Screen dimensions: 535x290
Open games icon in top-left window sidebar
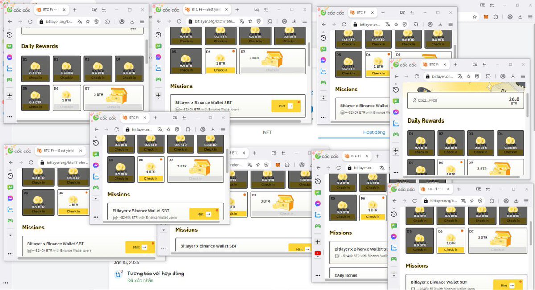(10, 79)
